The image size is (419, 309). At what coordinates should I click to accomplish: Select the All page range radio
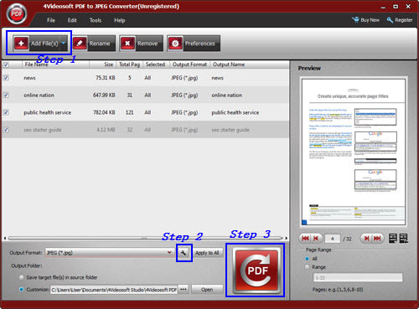click(308, 259)
